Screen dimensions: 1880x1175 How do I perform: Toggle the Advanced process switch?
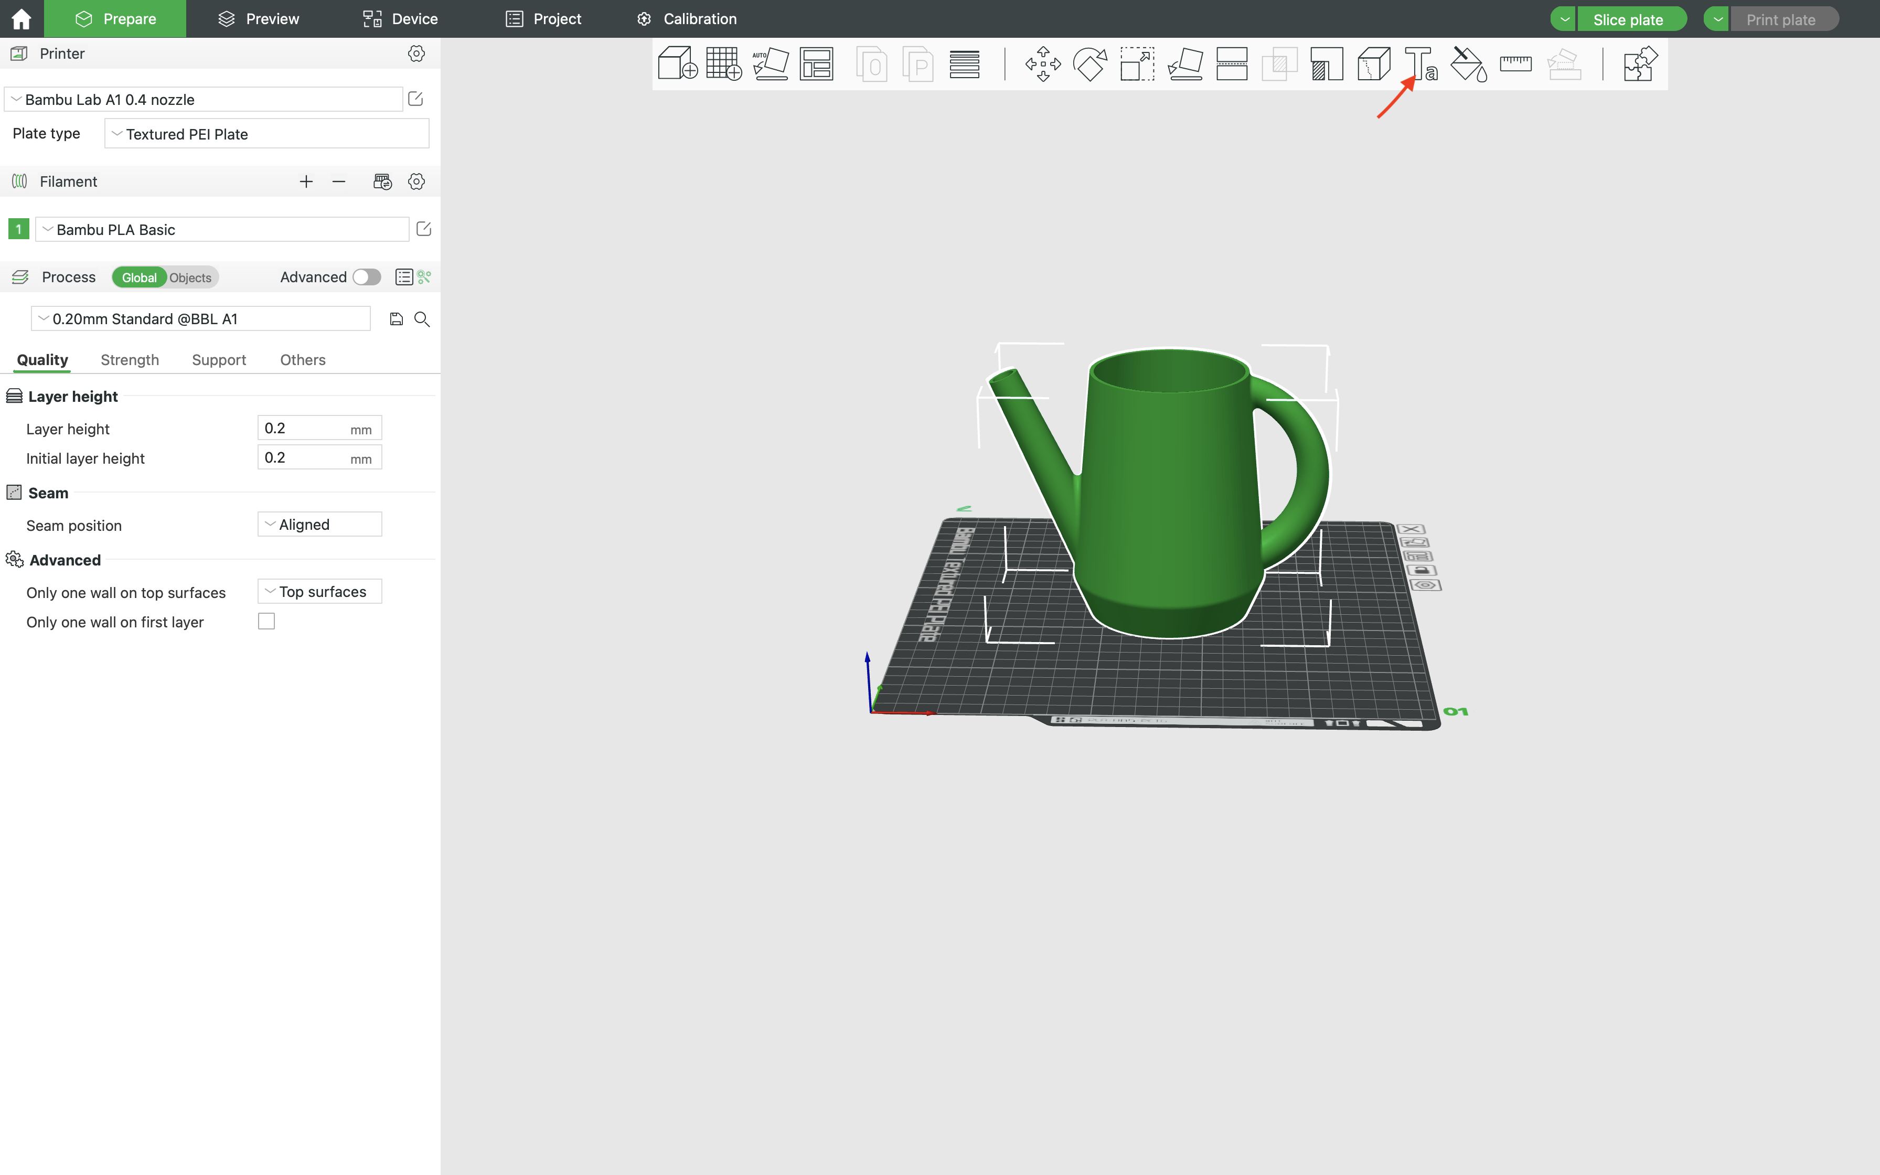tap(366, 277)
